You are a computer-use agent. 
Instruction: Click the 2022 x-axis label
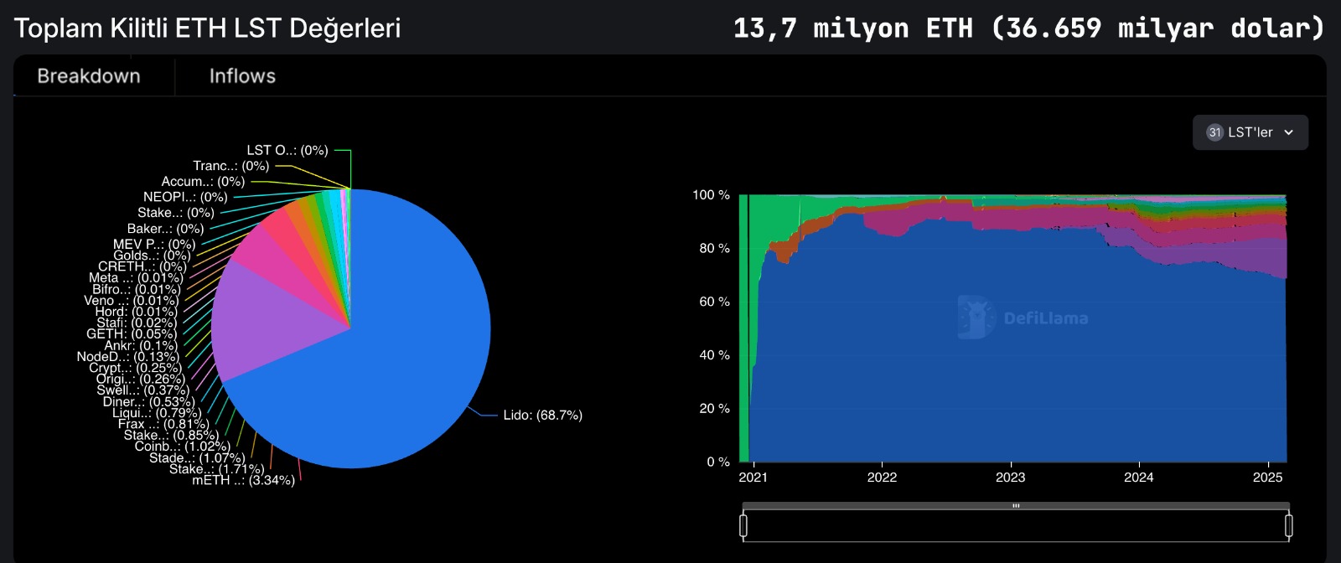point(882,478)
